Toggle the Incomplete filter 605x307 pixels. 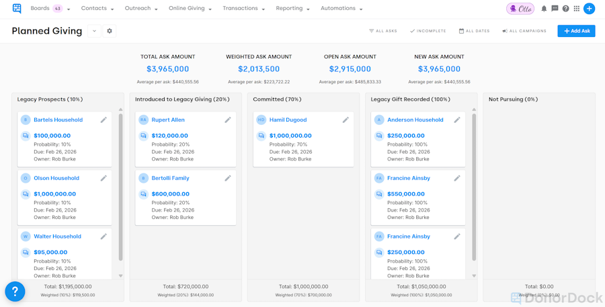(x=428, y=31)
